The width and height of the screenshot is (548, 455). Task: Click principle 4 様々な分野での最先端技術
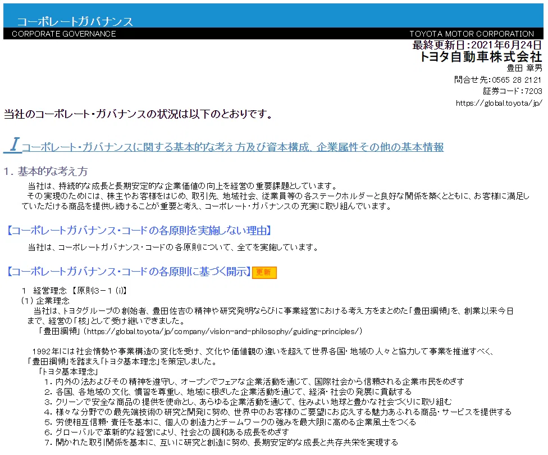[x=278, y=412]
